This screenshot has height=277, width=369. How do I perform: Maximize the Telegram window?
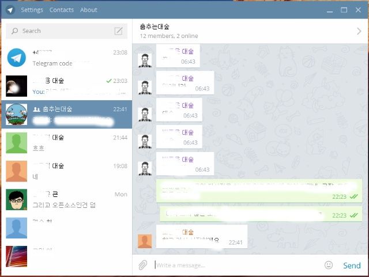(x=344, y=10)
